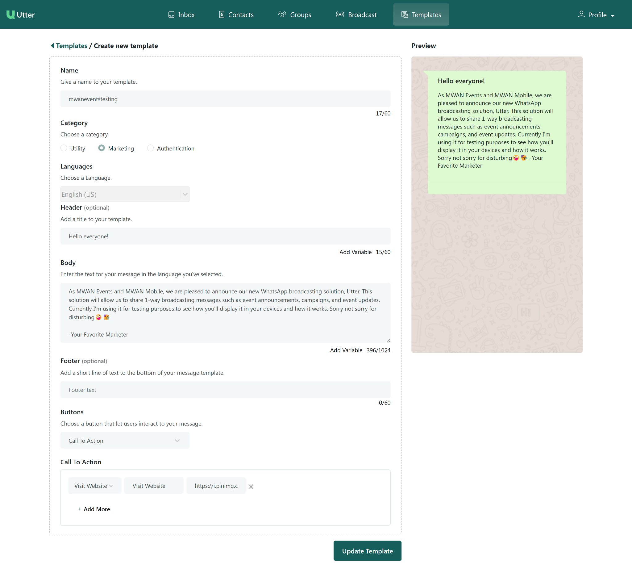
Task: Click the Header title input field
Action: click(x=225, y=236)
